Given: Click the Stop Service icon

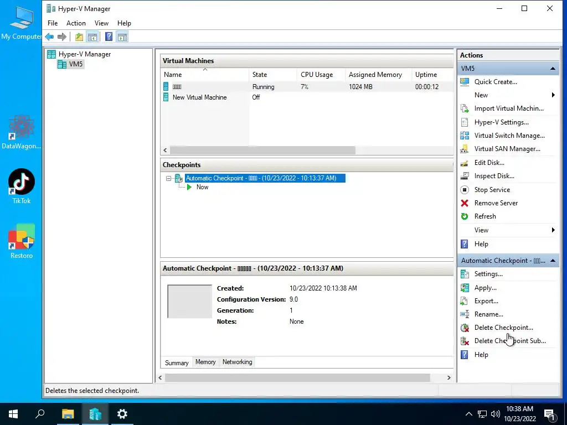Looking at the screenshot, I should (x=465, y=190).
